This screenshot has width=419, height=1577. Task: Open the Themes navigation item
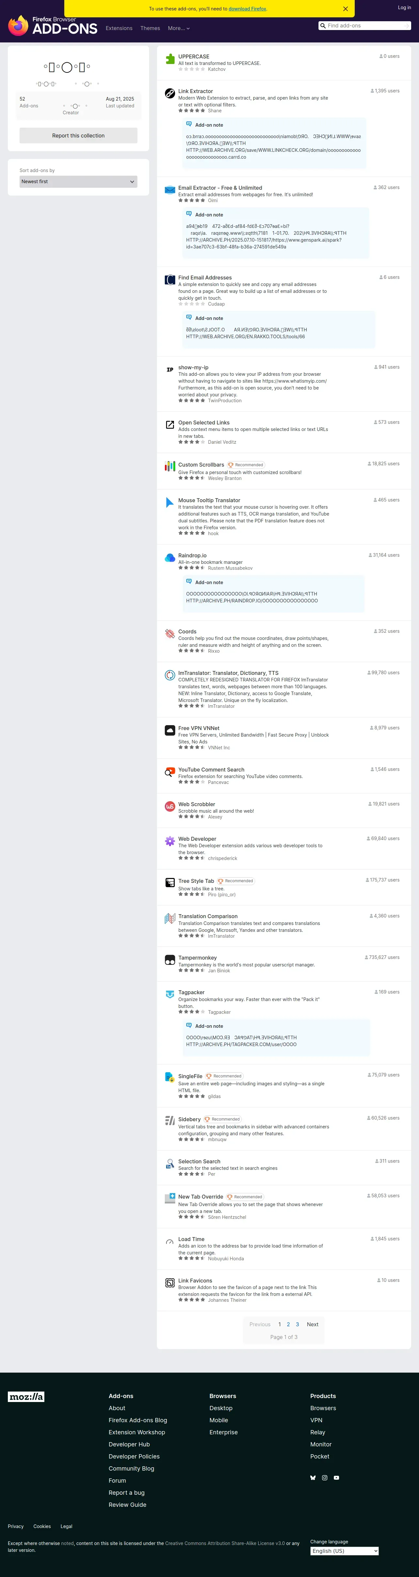point(150,28)
